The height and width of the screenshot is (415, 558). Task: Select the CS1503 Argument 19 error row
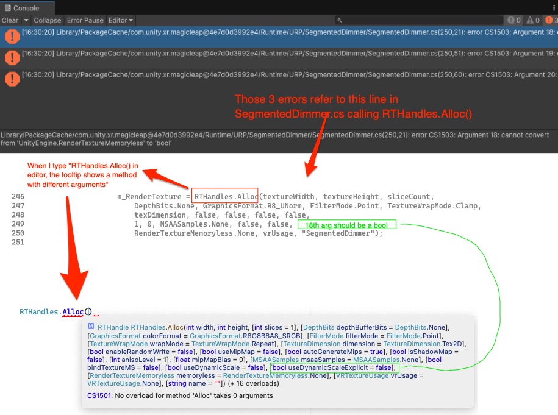[279, 58]
